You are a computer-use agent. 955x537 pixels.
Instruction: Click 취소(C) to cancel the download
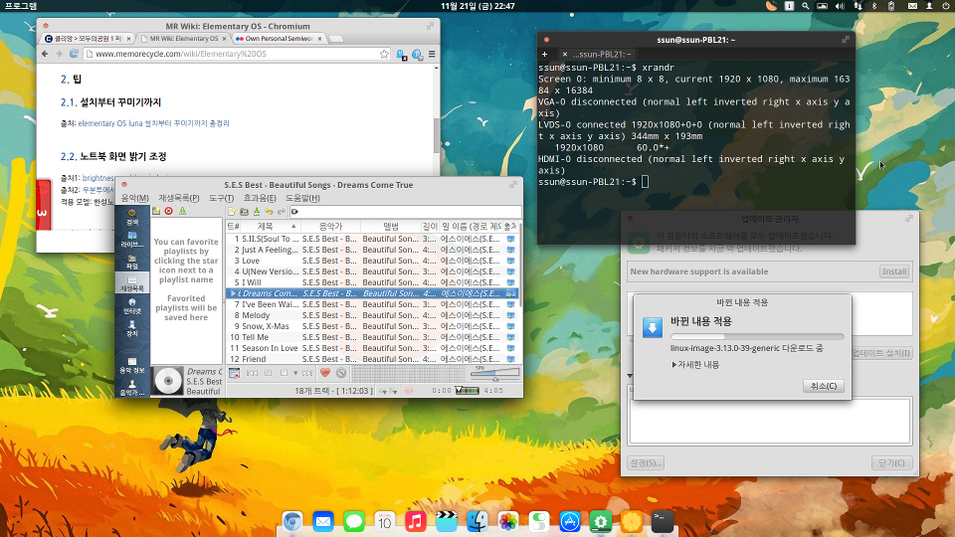point(824,386)
